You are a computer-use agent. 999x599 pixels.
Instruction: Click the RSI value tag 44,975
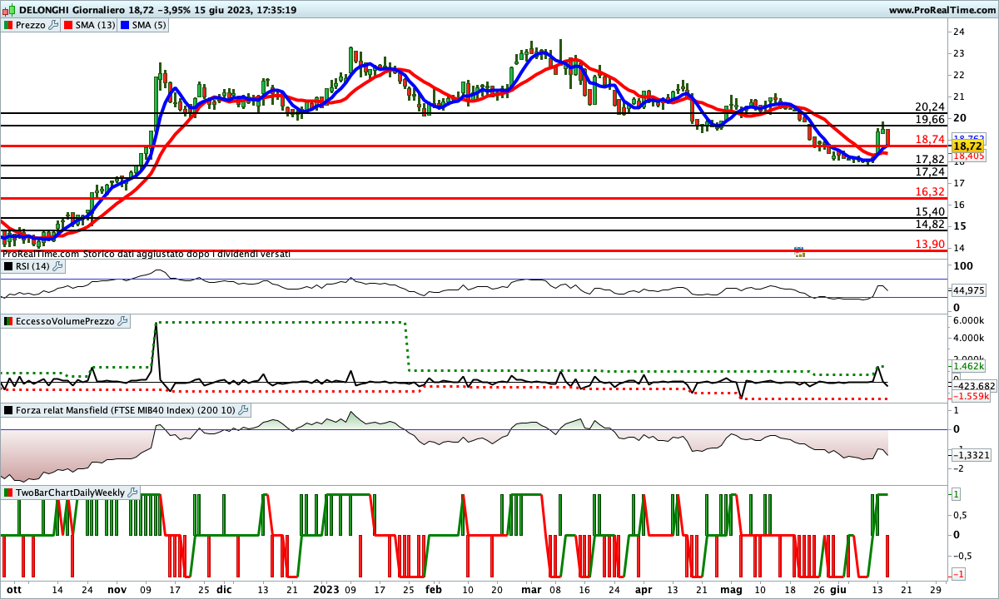(968, 290)
